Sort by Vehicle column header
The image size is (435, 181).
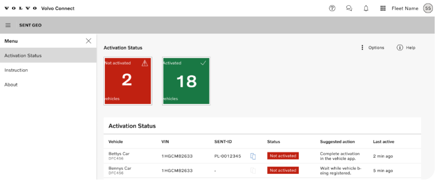[x=116, y=142]
